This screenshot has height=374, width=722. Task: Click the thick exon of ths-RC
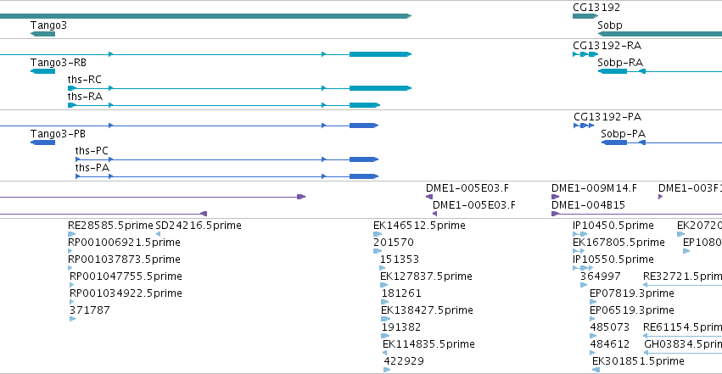[380, 88]
